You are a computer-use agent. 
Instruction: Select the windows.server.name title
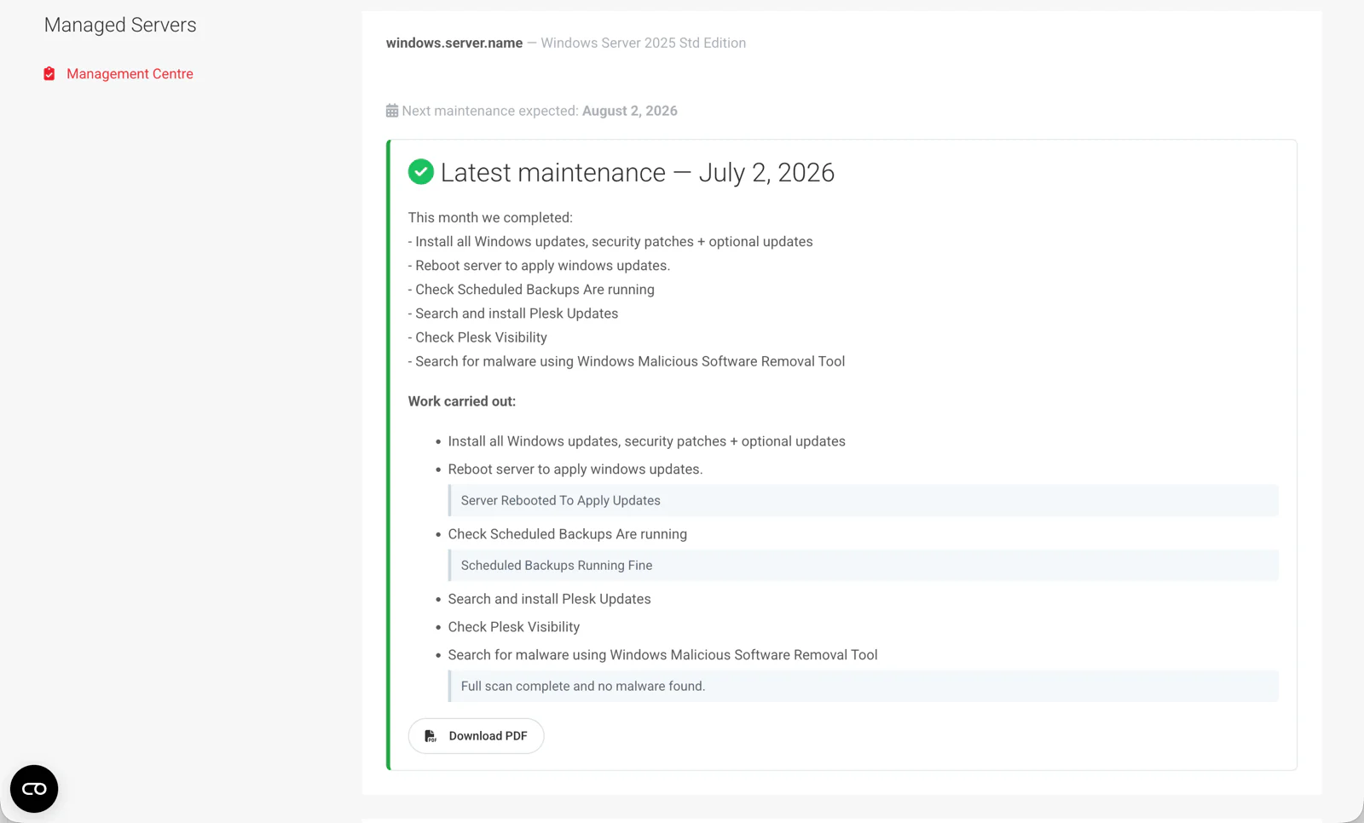(454, 43)
